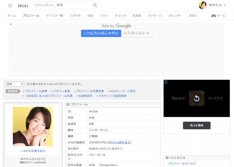Open フォト tab
234x167 pixels.
104,15
